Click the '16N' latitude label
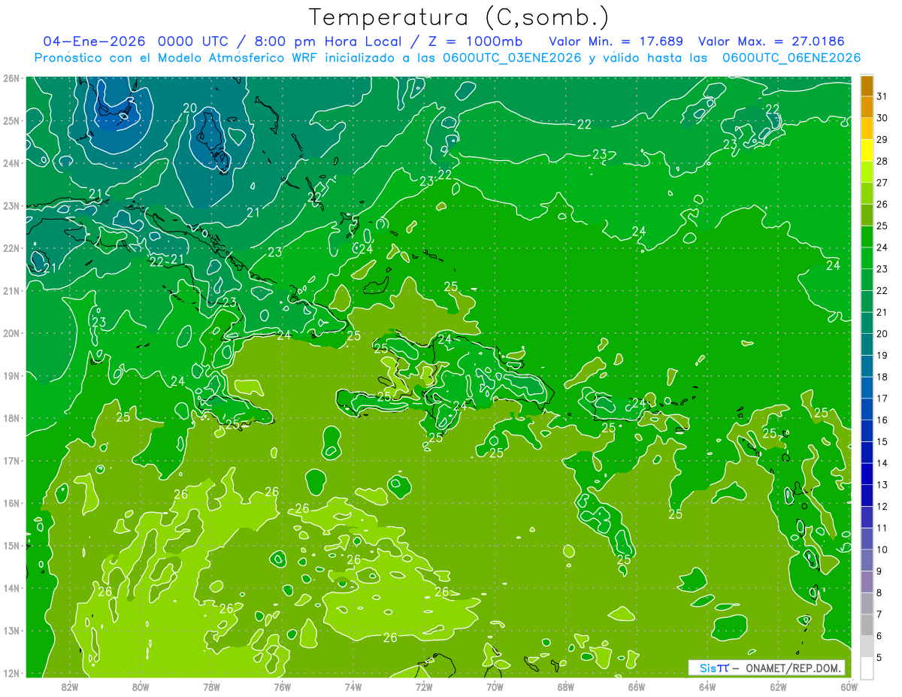Screen dimensions: 902x697 click(x=11, y=503)
